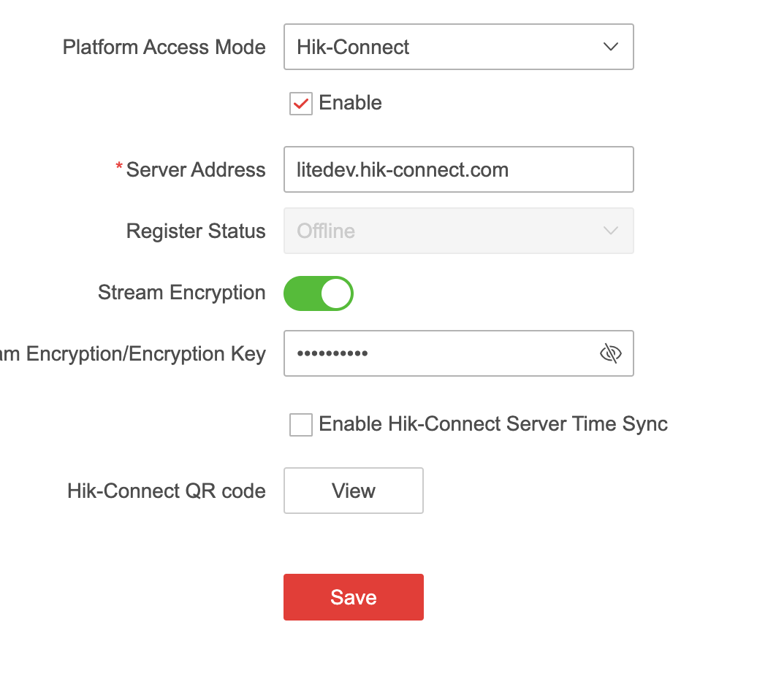757x676 pixels.
Task: Focus the litedev.hik-connect.com server address field
Action: tap(458, 170)
